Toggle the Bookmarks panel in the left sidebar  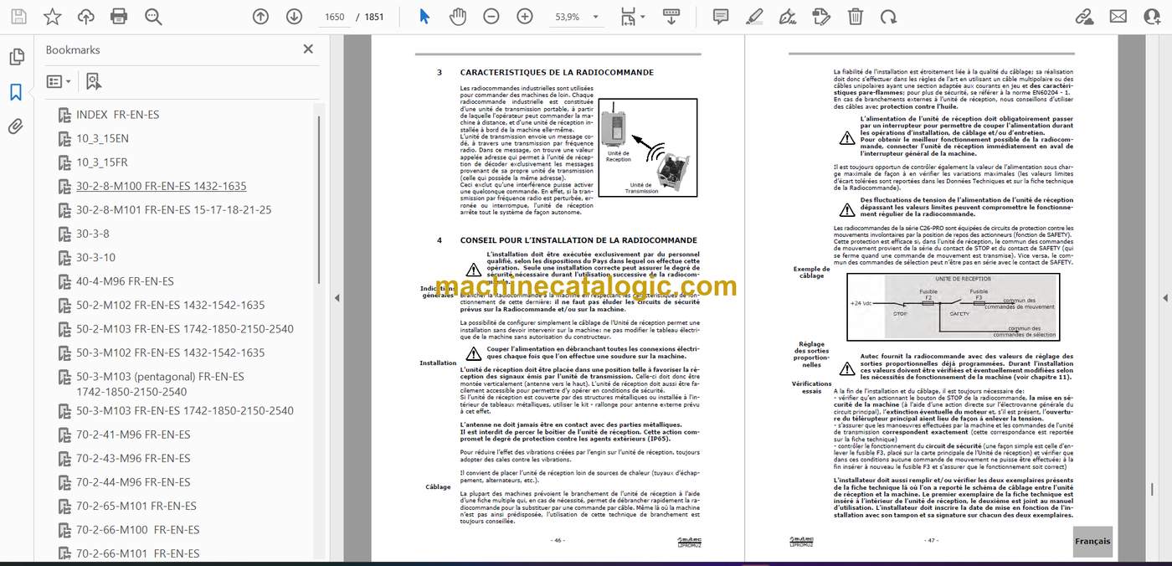16,92
